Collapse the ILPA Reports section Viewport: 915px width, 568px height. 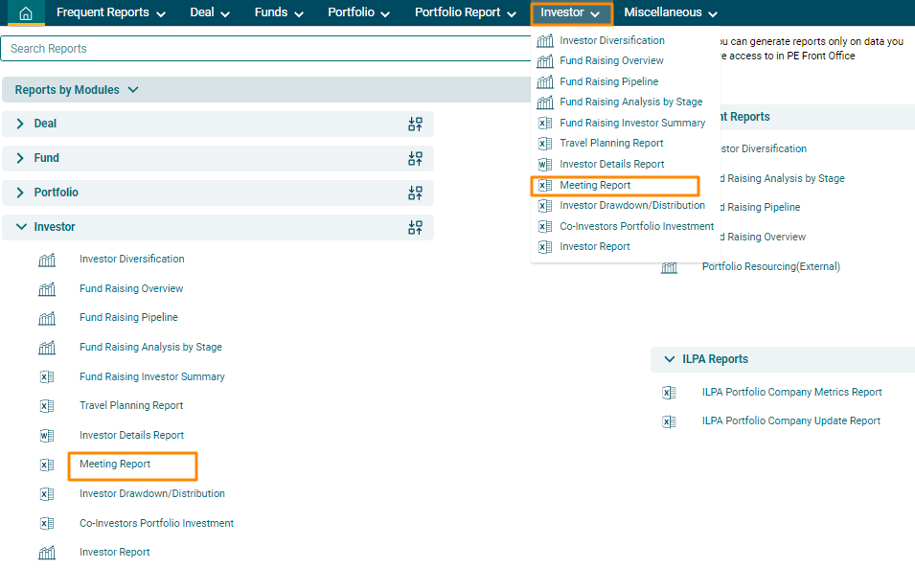tap(670, 359)
